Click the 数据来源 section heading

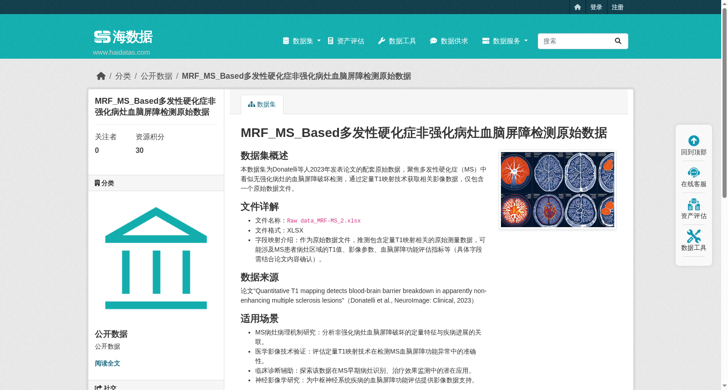pos(260,277)
